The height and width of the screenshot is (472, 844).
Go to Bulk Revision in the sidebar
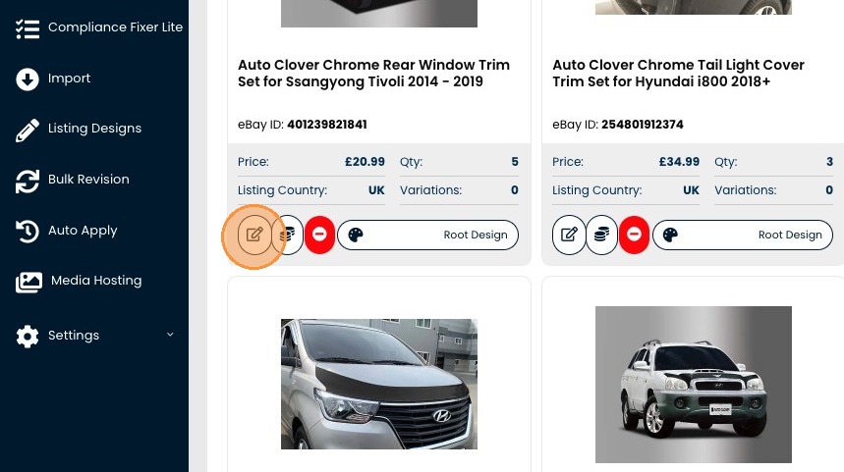[x=88, y=180]
